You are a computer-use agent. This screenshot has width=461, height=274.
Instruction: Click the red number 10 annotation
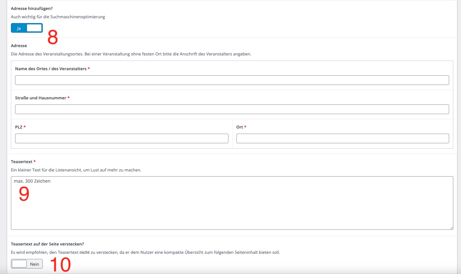60,265
